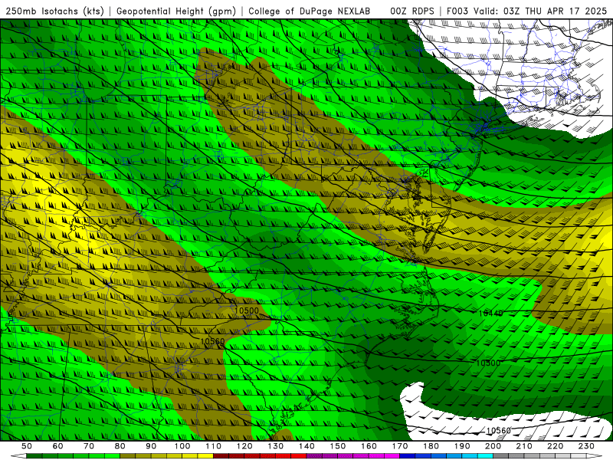Pick the bright red swatch left of purple
Viewport: 613px width, 460px height.
pyautogui.click(x=299, y=455)
